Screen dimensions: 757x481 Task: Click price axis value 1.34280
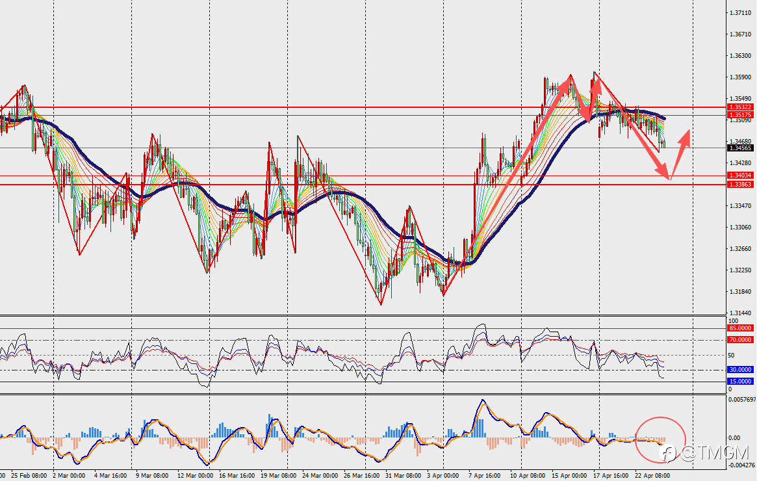pos(741,162)
